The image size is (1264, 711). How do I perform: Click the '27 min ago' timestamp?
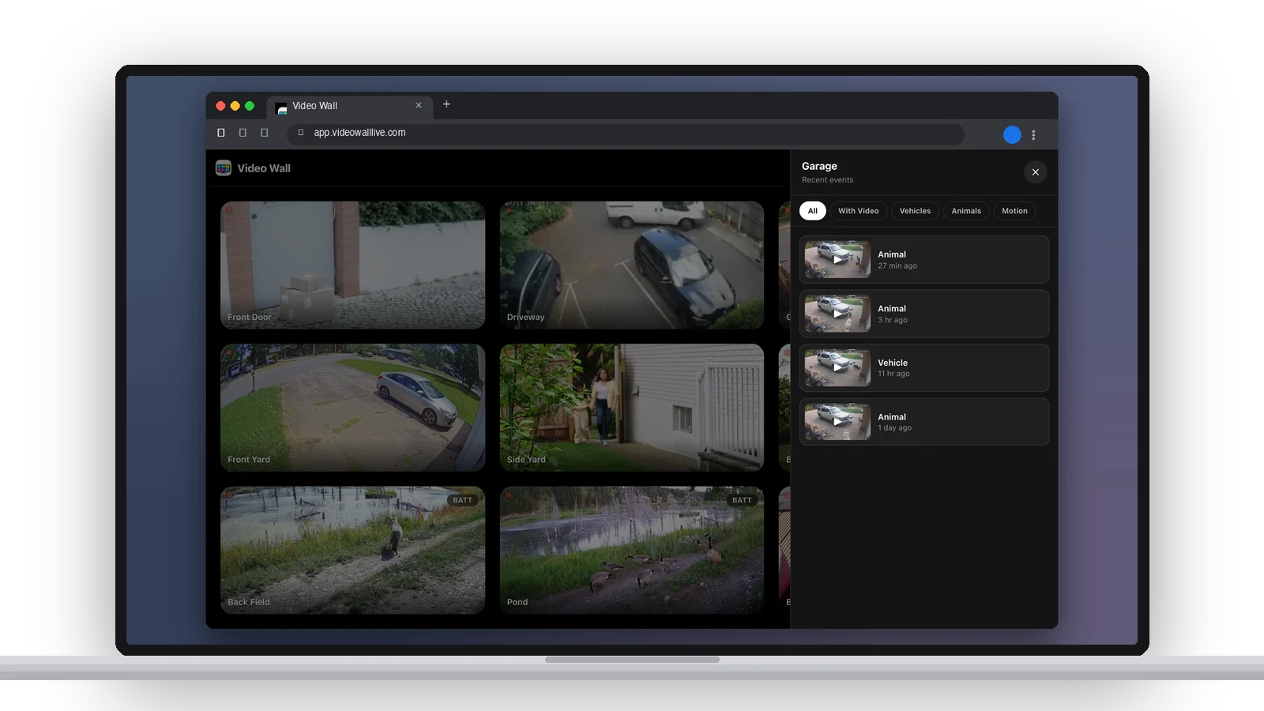point(897,266)
